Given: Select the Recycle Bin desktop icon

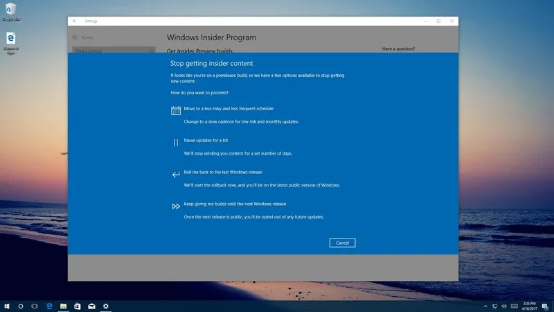Looking at the screenshot, I should tap(11, 12).
